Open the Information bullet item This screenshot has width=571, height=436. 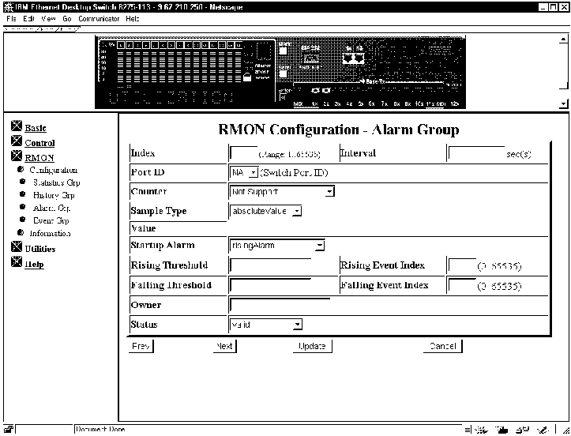[x=50, y=233]
